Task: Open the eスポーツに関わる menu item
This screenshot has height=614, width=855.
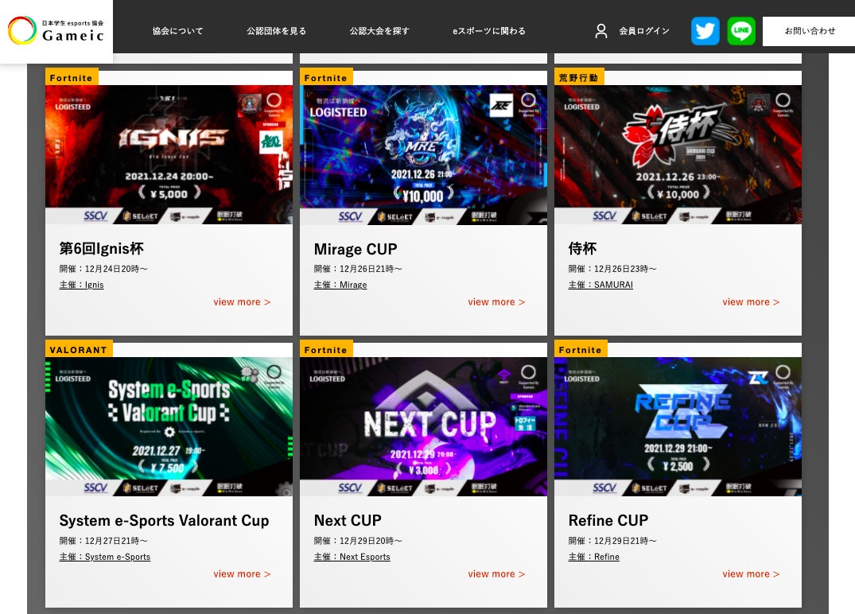Action: point(489,31)
